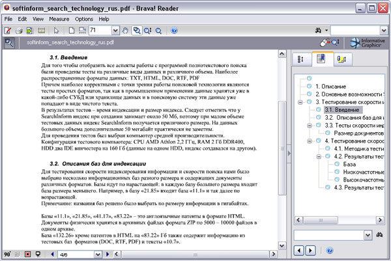Go to next page with blue right arrow

point(108,254)
